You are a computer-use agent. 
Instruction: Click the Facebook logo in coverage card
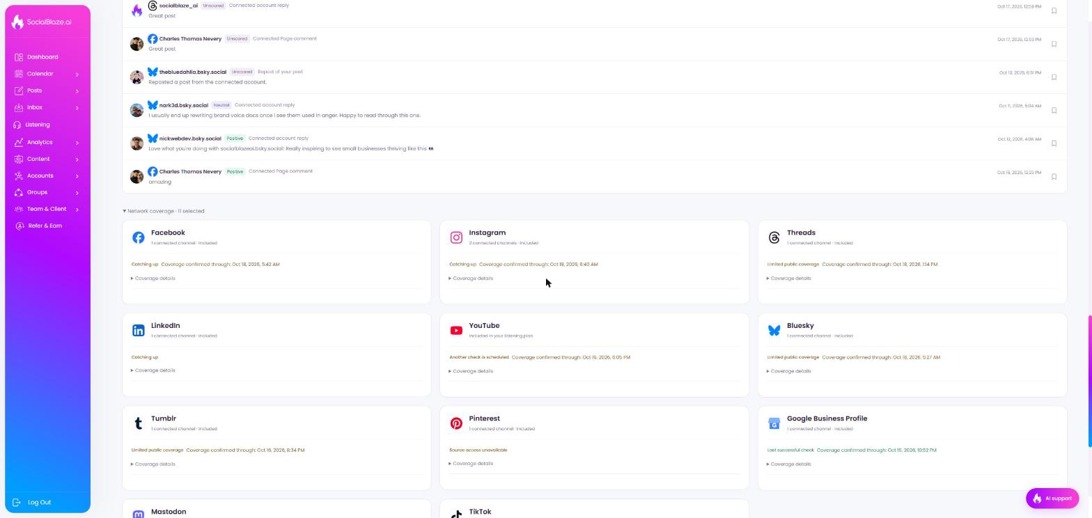coord(139,237)
